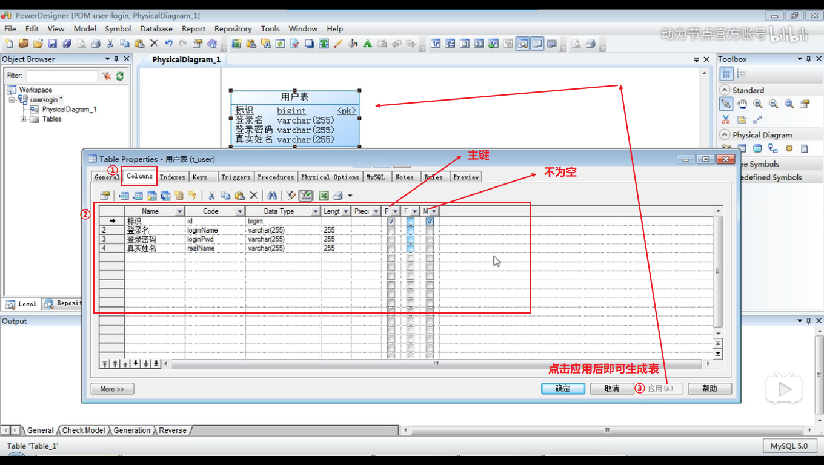Click the Undo icon in main toolbar
This screenshot has width=824, height=465.
coord(168,44)
